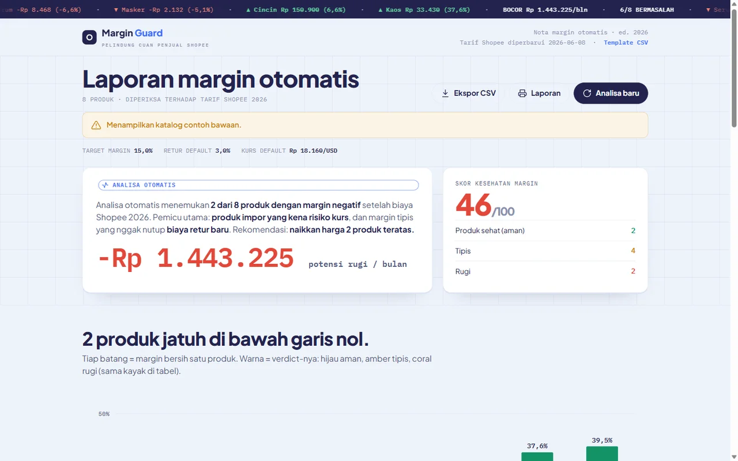738x461 pixels.
Task: Click ticker item Cincin Rp 150.900
Action: [295, 10]
